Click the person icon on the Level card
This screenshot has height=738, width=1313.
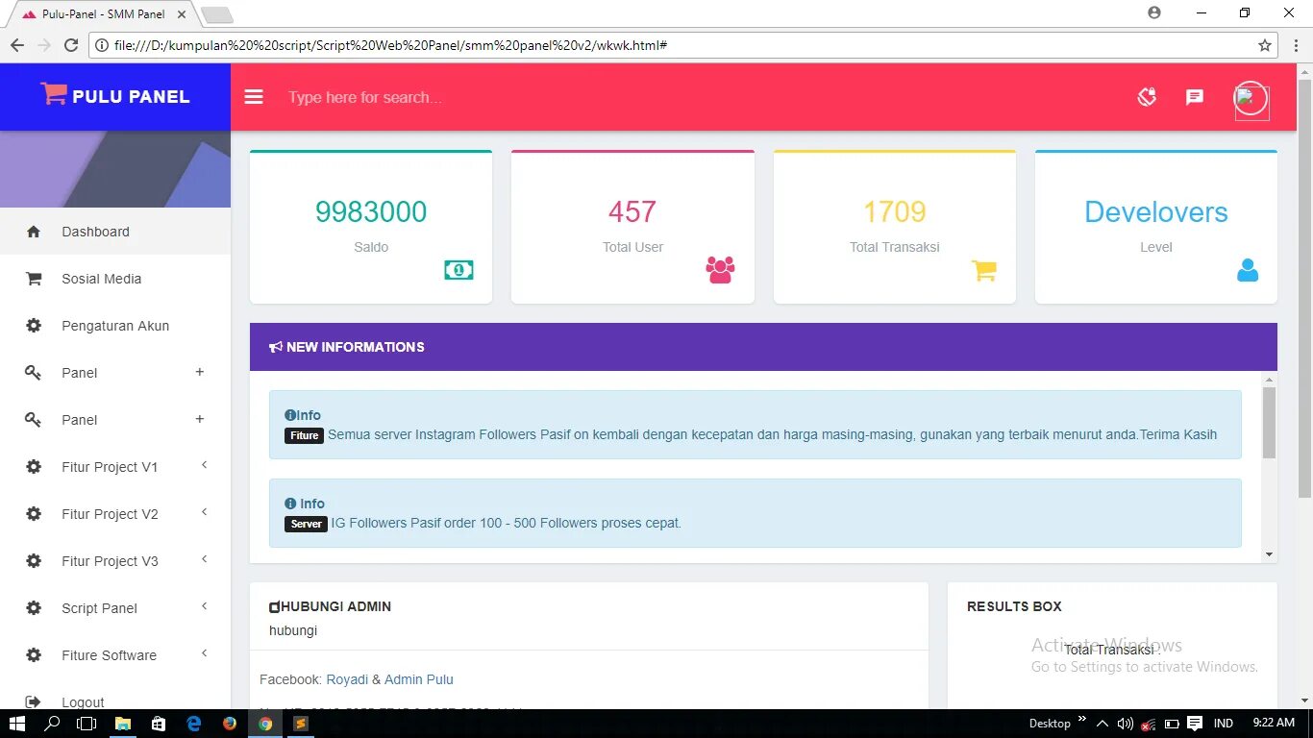coord(1248,270)
